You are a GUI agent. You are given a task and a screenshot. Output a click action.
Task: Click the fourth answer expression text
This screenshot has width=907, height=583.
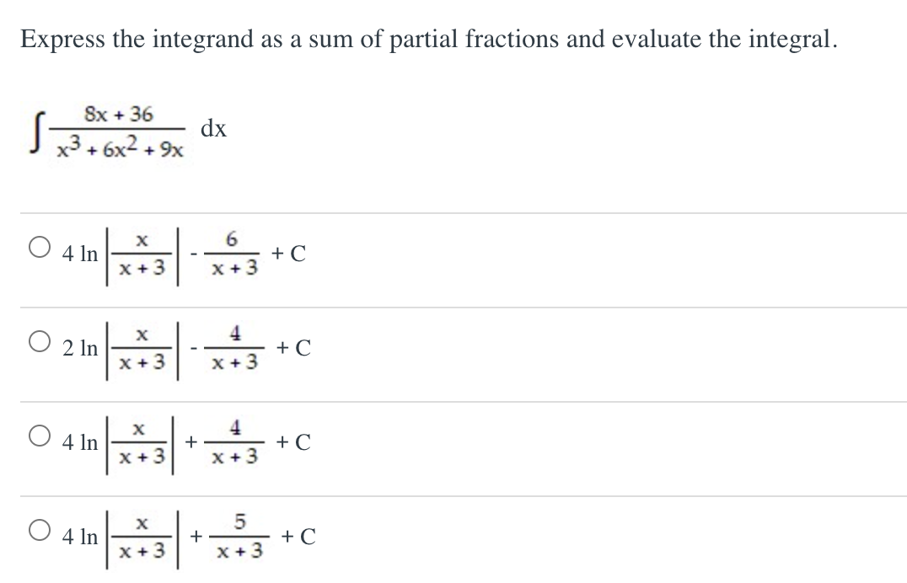(x=181, y=535)
